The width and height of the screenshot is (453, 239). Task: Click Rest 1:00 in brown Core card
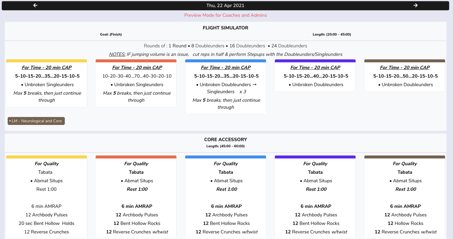click(x=406, y=189)
